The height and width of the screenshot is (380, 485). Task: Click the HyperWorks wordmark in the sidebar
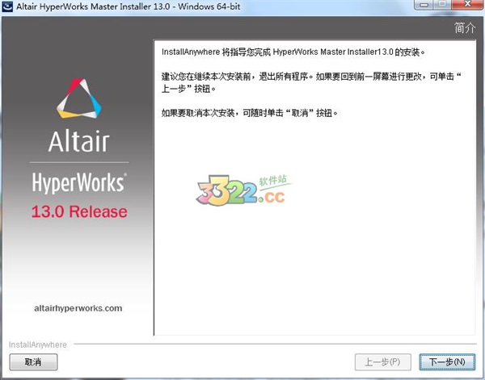[79, 183]
